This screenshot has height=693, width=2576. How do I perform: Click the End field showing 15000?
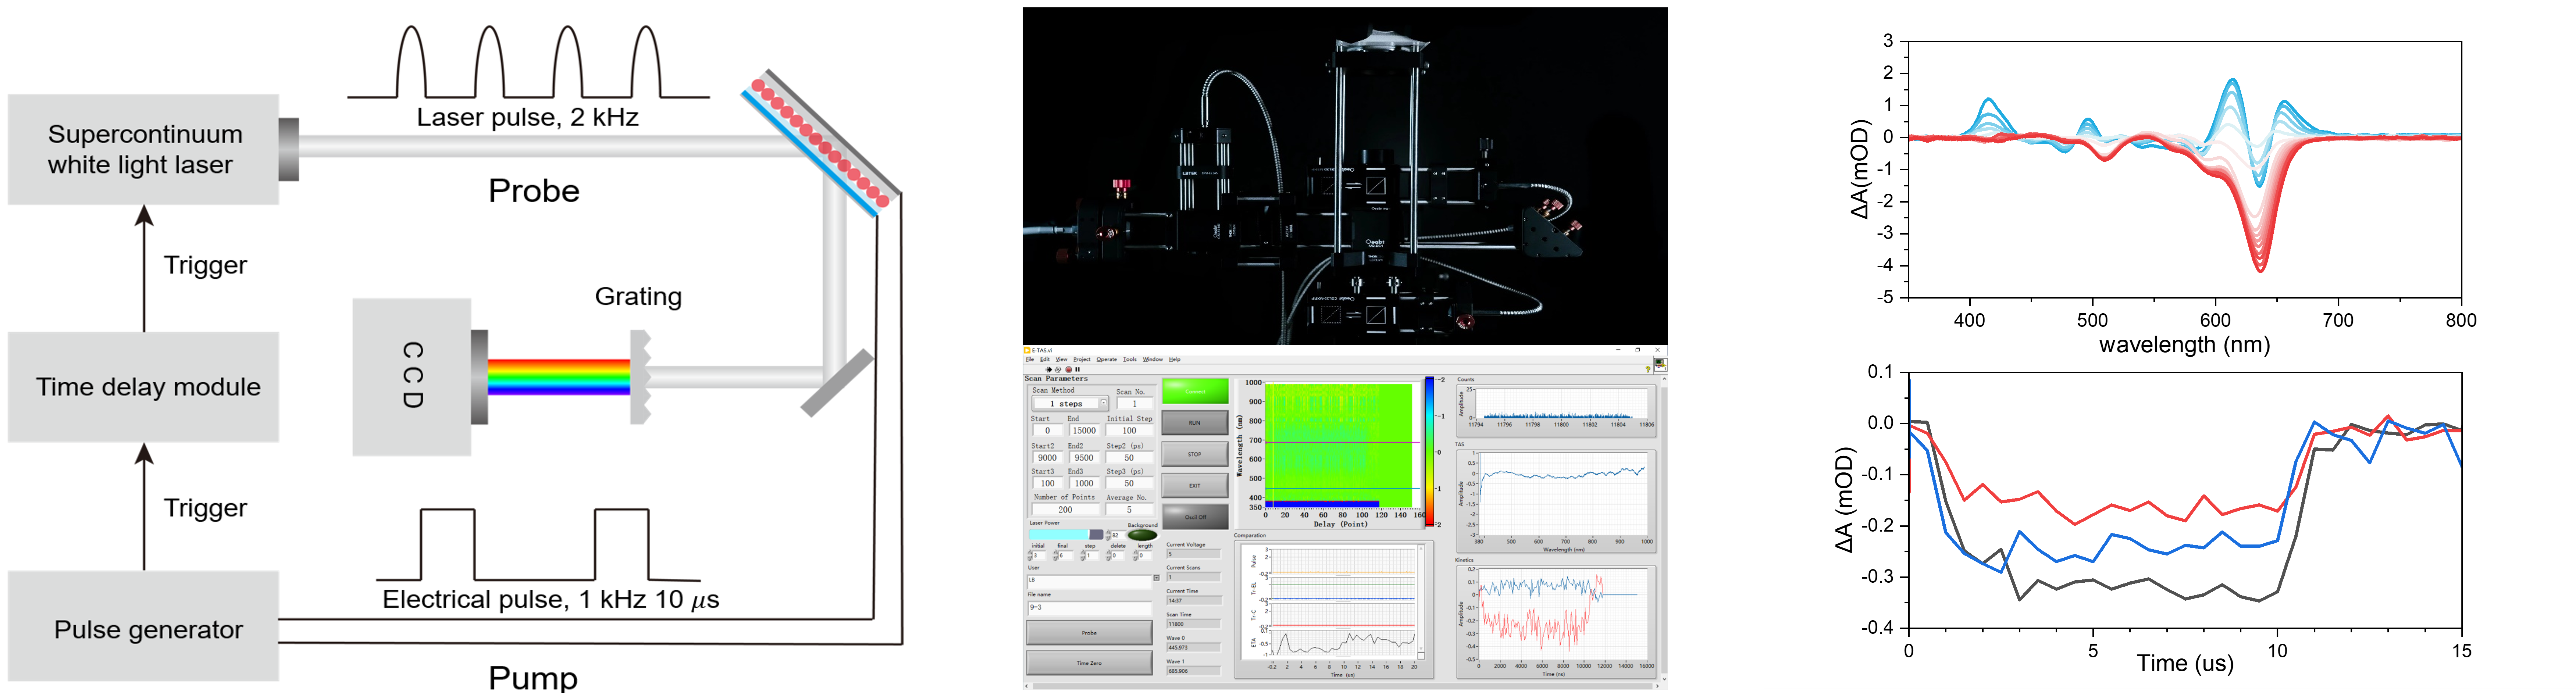(1084, 430)
